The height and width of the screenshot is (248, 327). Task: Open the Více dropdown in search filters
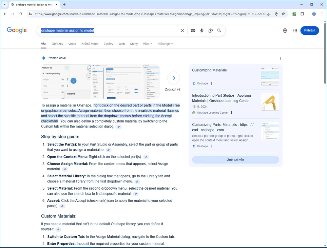147,44
